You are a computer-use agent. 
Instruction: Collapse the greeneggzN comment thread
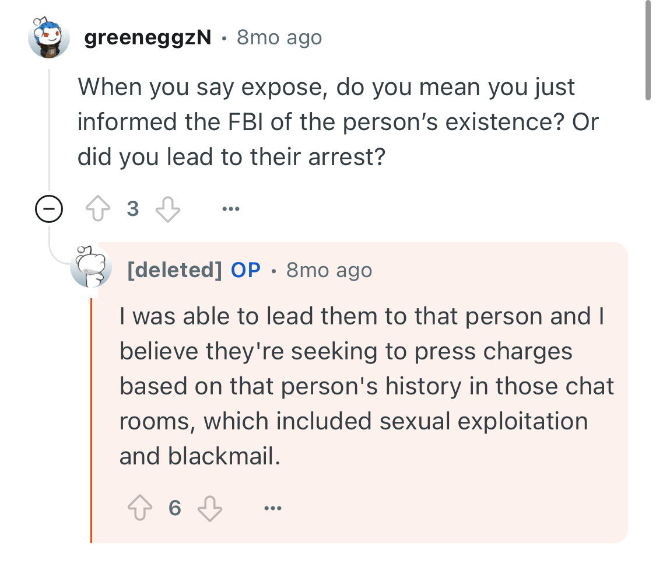coord(49,208)
